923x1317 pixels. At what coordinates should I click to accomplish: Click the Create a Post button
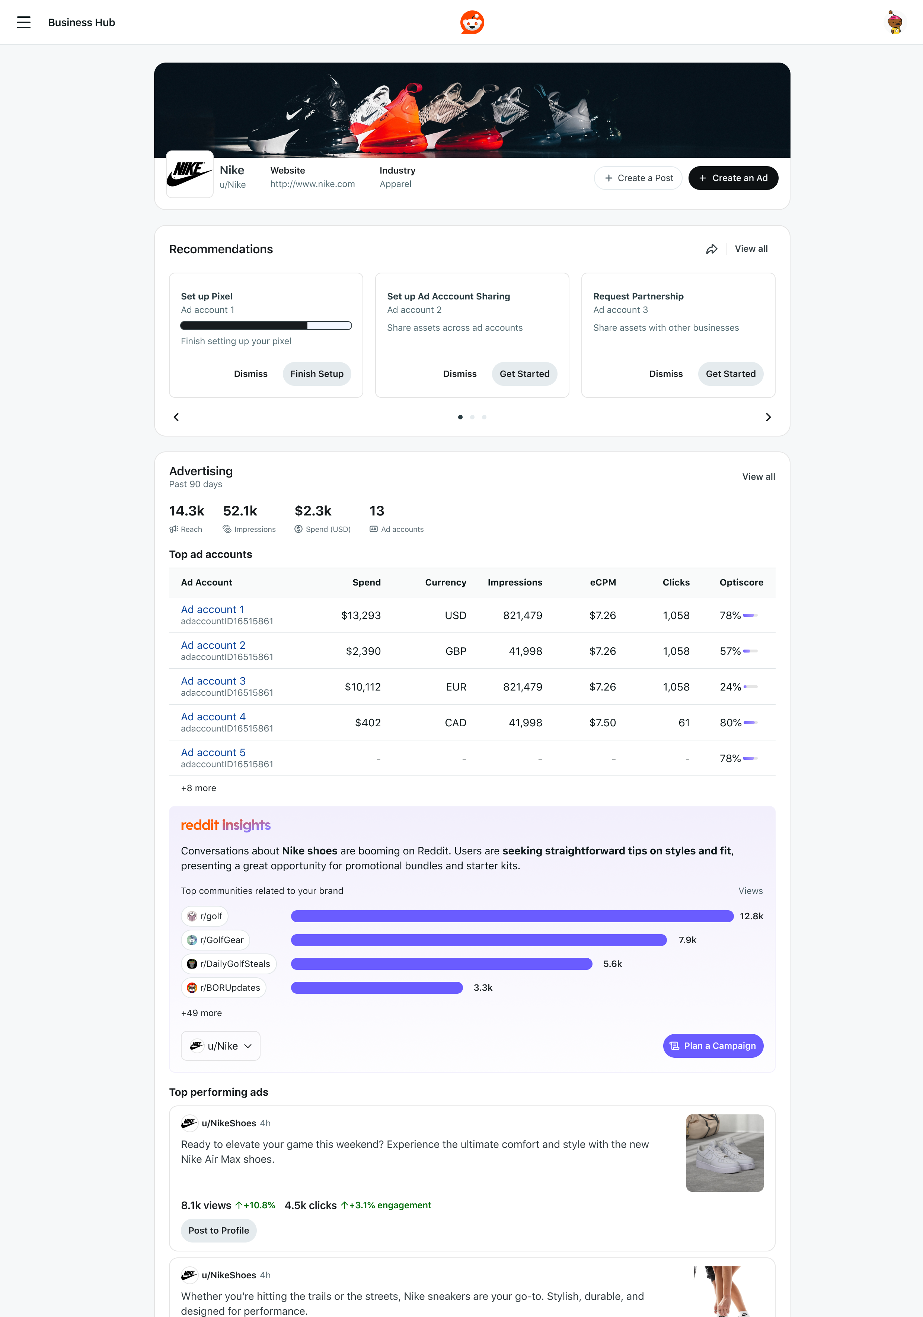pos(638,178)
